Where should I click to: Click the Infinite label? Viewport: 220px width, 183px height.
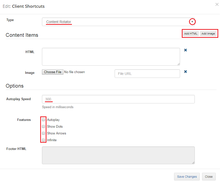[x=52, y=140]
